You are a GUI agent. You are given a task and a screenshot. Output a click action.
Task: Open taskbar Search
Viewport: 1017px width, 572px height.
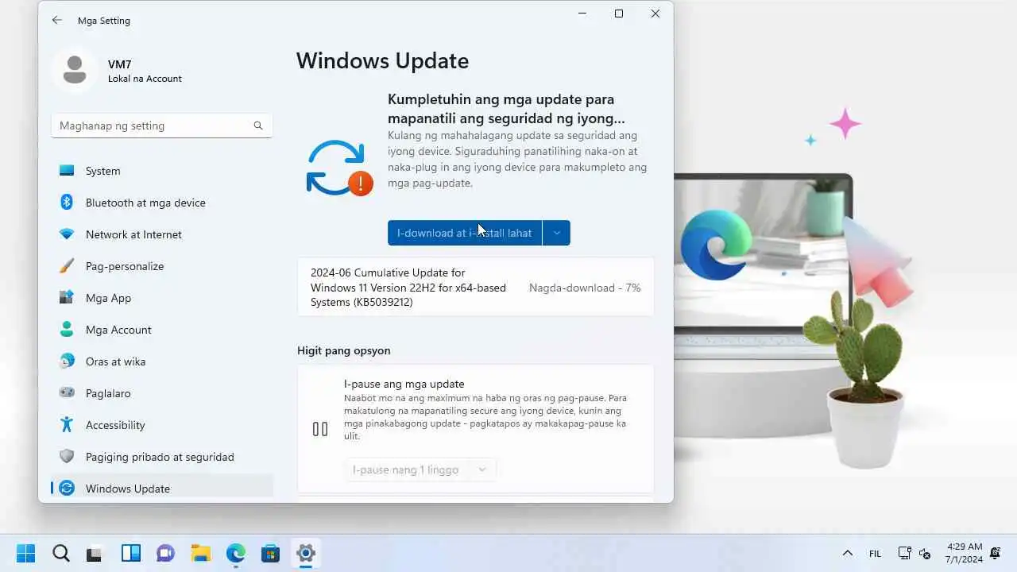[60, 553]
